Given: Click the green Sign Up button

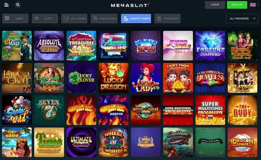Looking at the screenshot, I should [x=237, y=5].
